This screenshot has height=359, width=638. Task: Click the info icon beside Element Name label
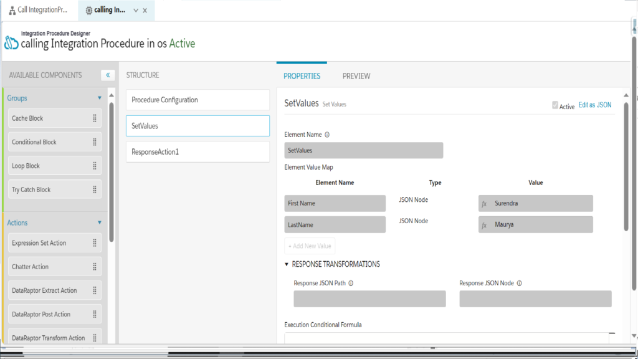click(327, 135)
